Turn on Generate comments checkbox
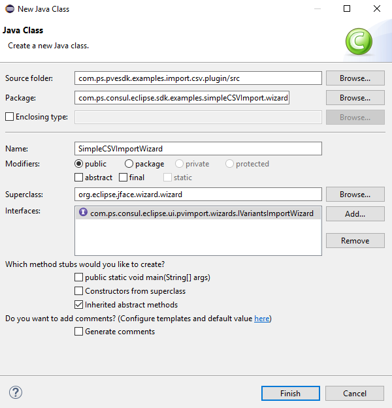Screen dimensions: 392x408 (x=79, y=332)
